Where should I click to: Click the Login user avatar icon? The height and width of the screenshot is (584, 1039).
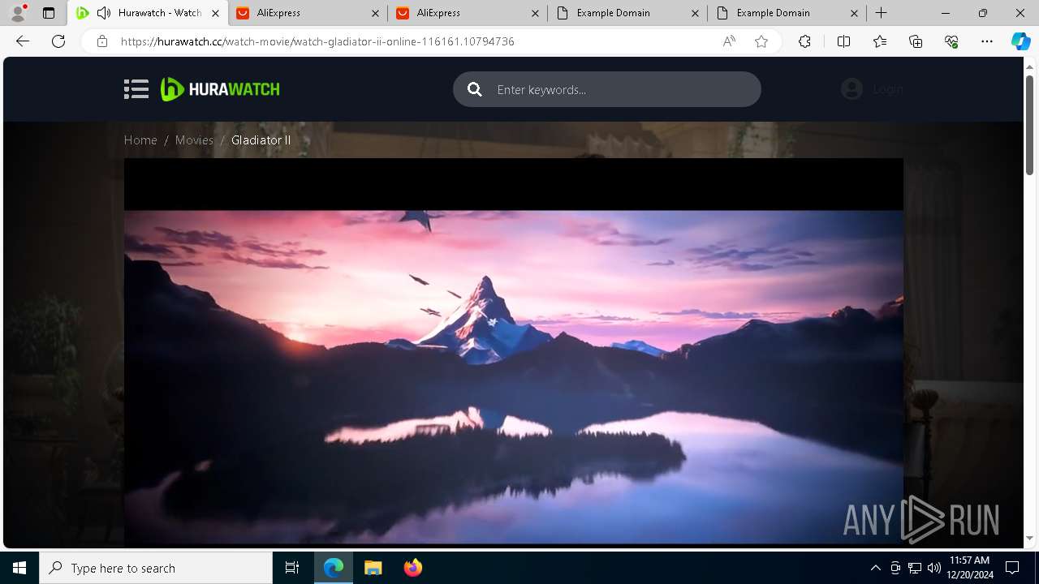[851, 89]
